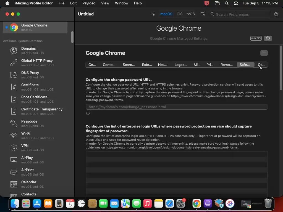The height and width of the screenshot is (212, 283).
Task: Select the Wi-Fi payload
Action: pos(35,136)
